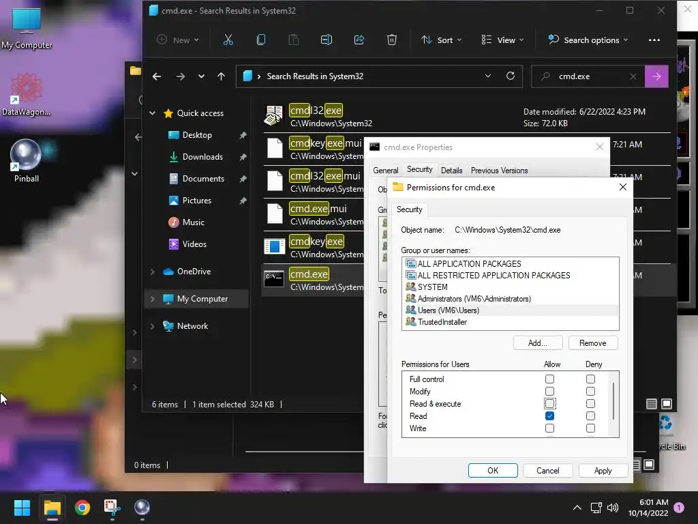The height and width of the screenshot is (524, 698).
Task: Click the Cut scissors icon in Explorer toolbar
Action: click(228, 40)
